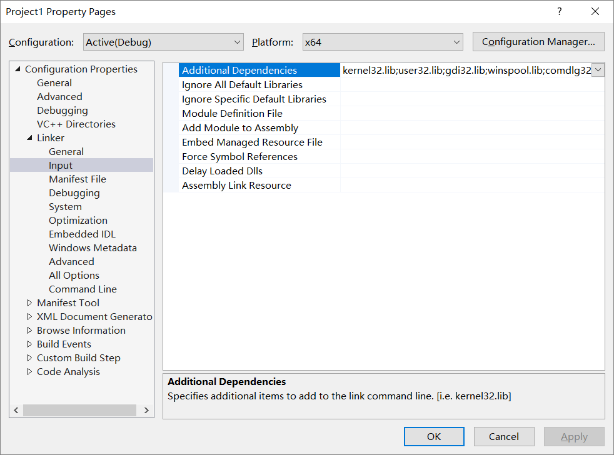The image size is (614, 455).
Task: Collapse the Linker tree node
Action: click(29, 137)
